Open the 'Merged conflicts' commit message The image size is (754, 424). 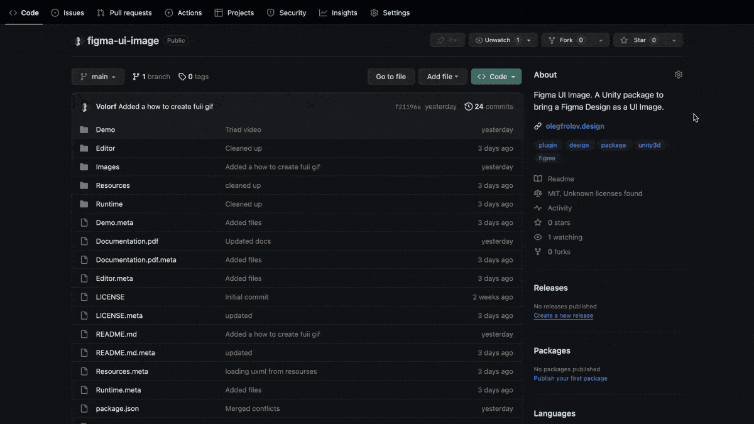point(253,408)
